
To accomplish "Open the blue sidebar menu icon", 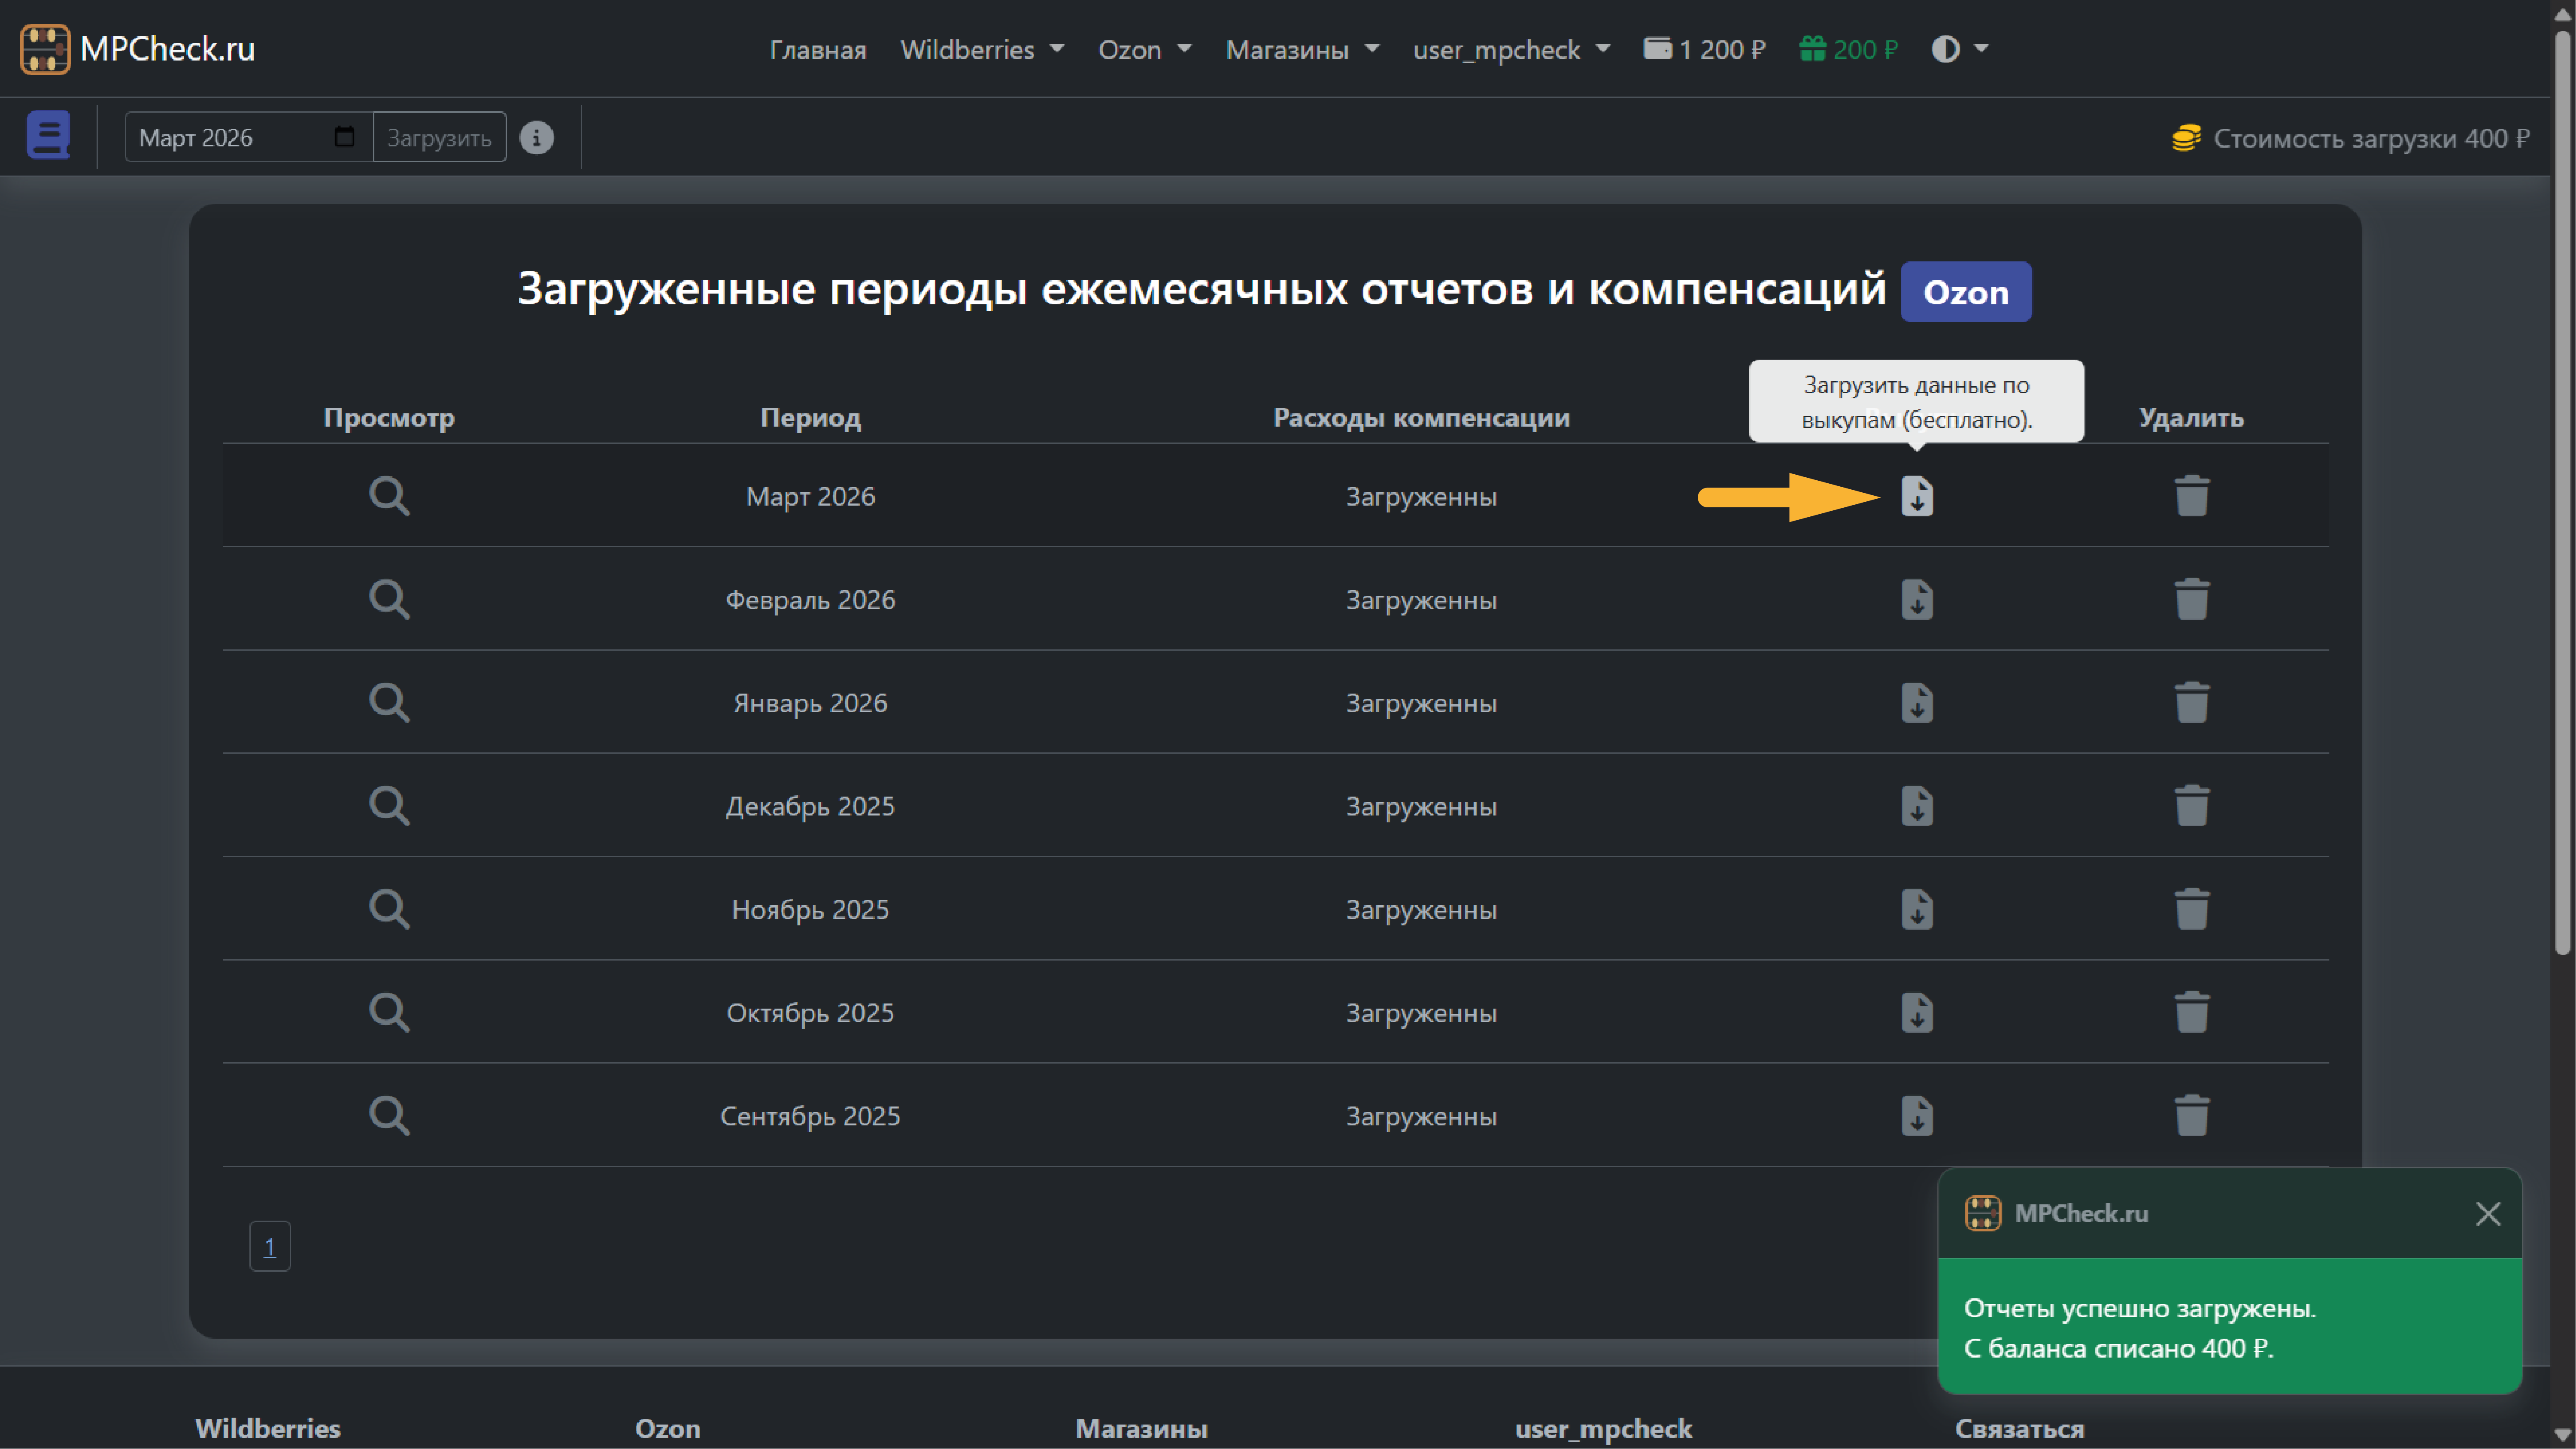I will [48, 135].
